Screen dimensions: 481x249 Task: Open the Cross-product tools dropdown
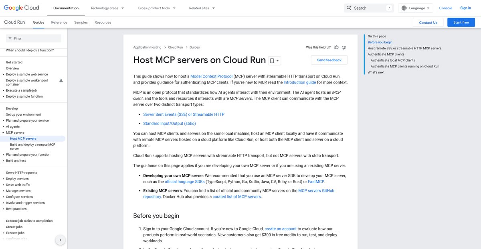[156, 8]
